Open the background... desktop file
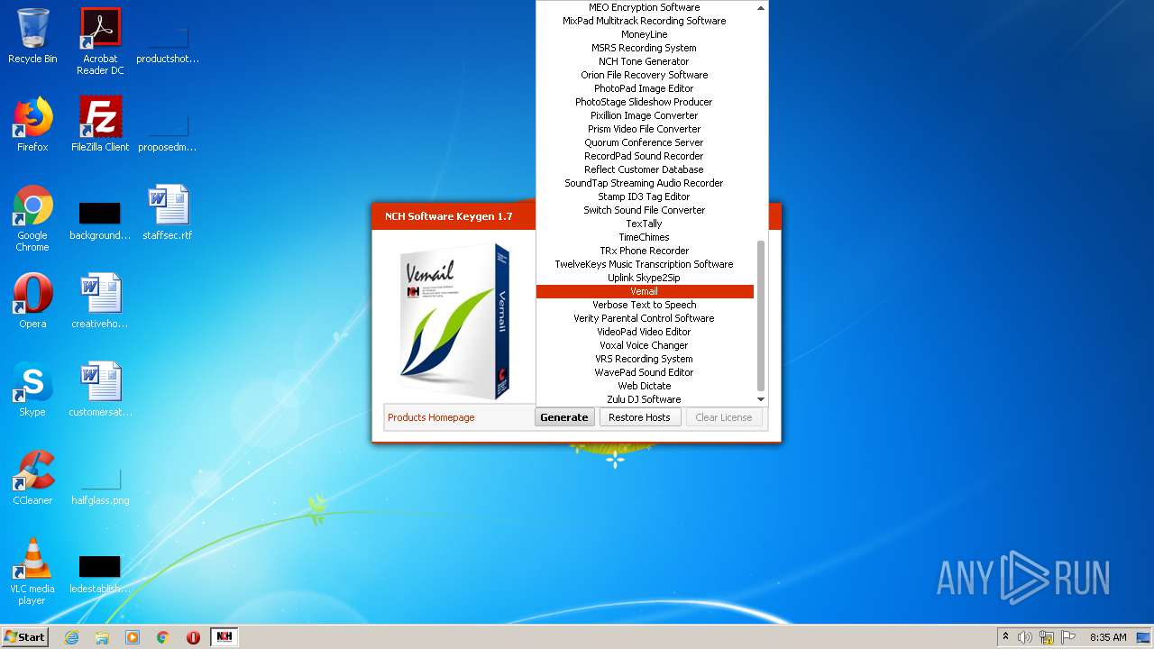 (100, 222)
